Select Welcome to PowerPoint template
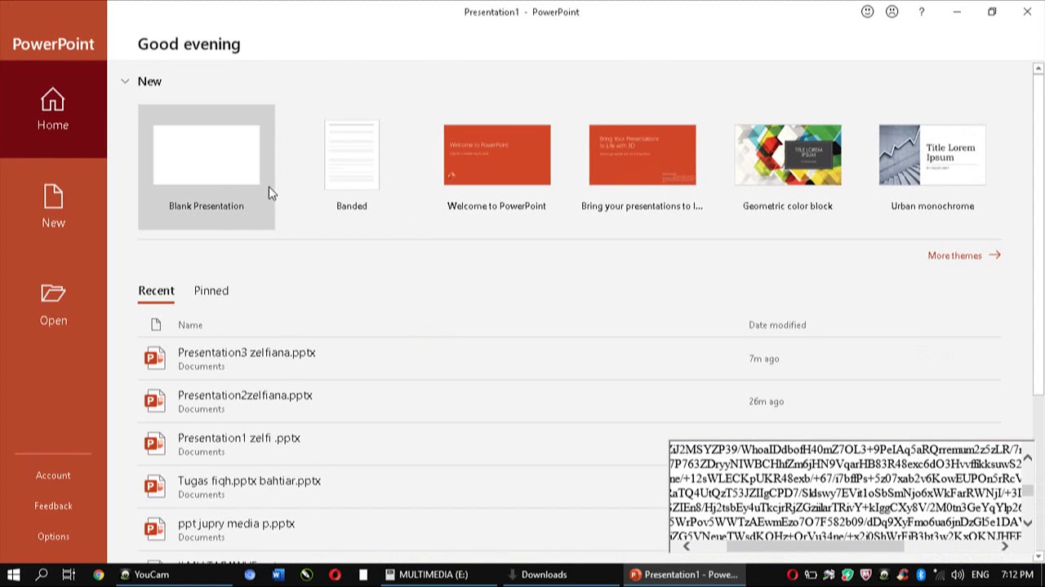Viewport: 1045px width, 587px height. coord(497,167)
